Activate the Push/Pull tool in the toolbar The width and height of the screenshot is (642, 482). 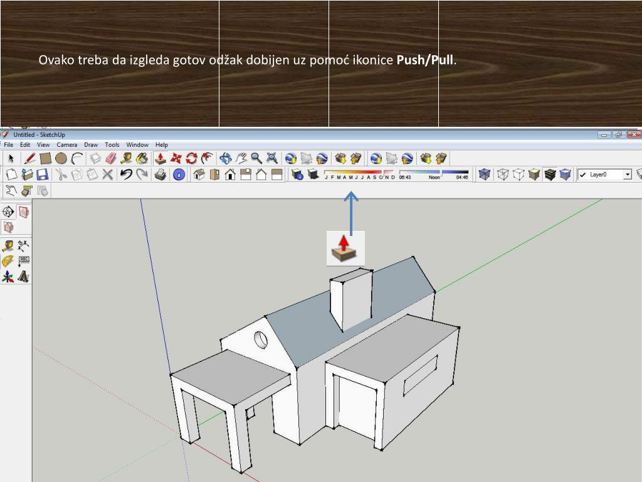point(160,158)
